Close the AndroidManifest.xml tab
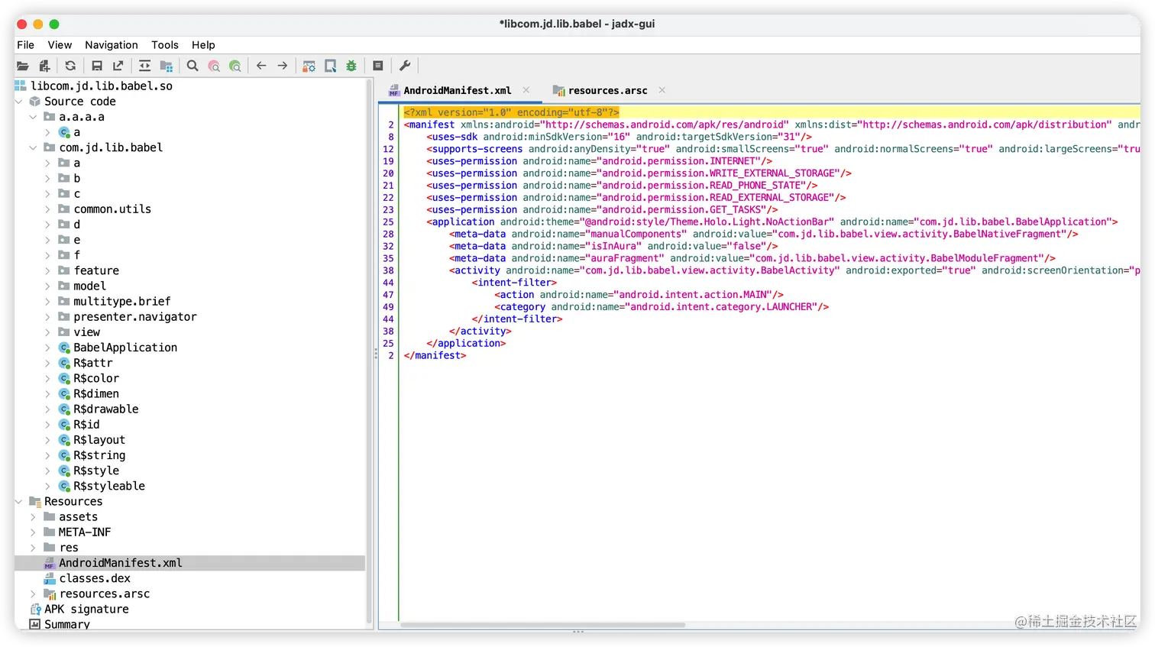Viewport: 1155px width, 647px height. (526, 90)
